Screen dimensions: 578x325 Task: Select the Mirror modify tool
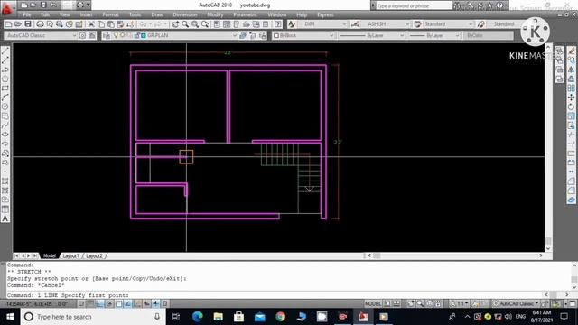click(x=571, y=70)
